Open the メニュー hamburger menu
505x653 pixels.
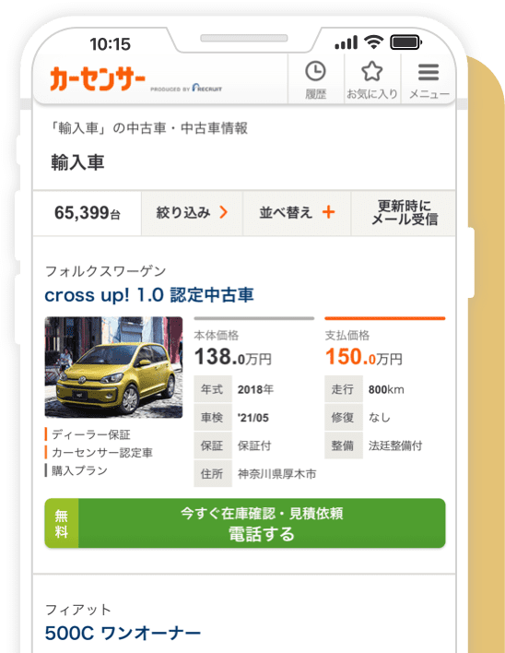(x=429, y=79)
